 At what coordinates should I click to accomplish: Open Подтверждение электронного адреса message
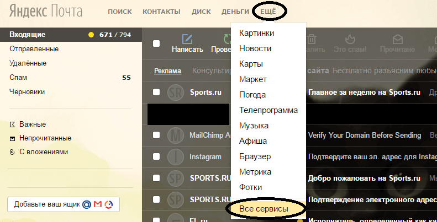(x=372, y=199)
